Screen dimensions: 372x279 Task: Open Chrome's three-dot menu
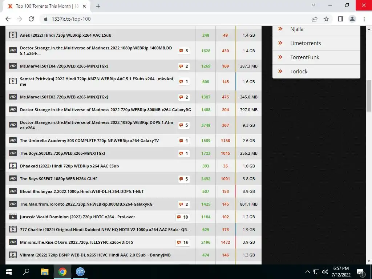[x=364, y=19]
